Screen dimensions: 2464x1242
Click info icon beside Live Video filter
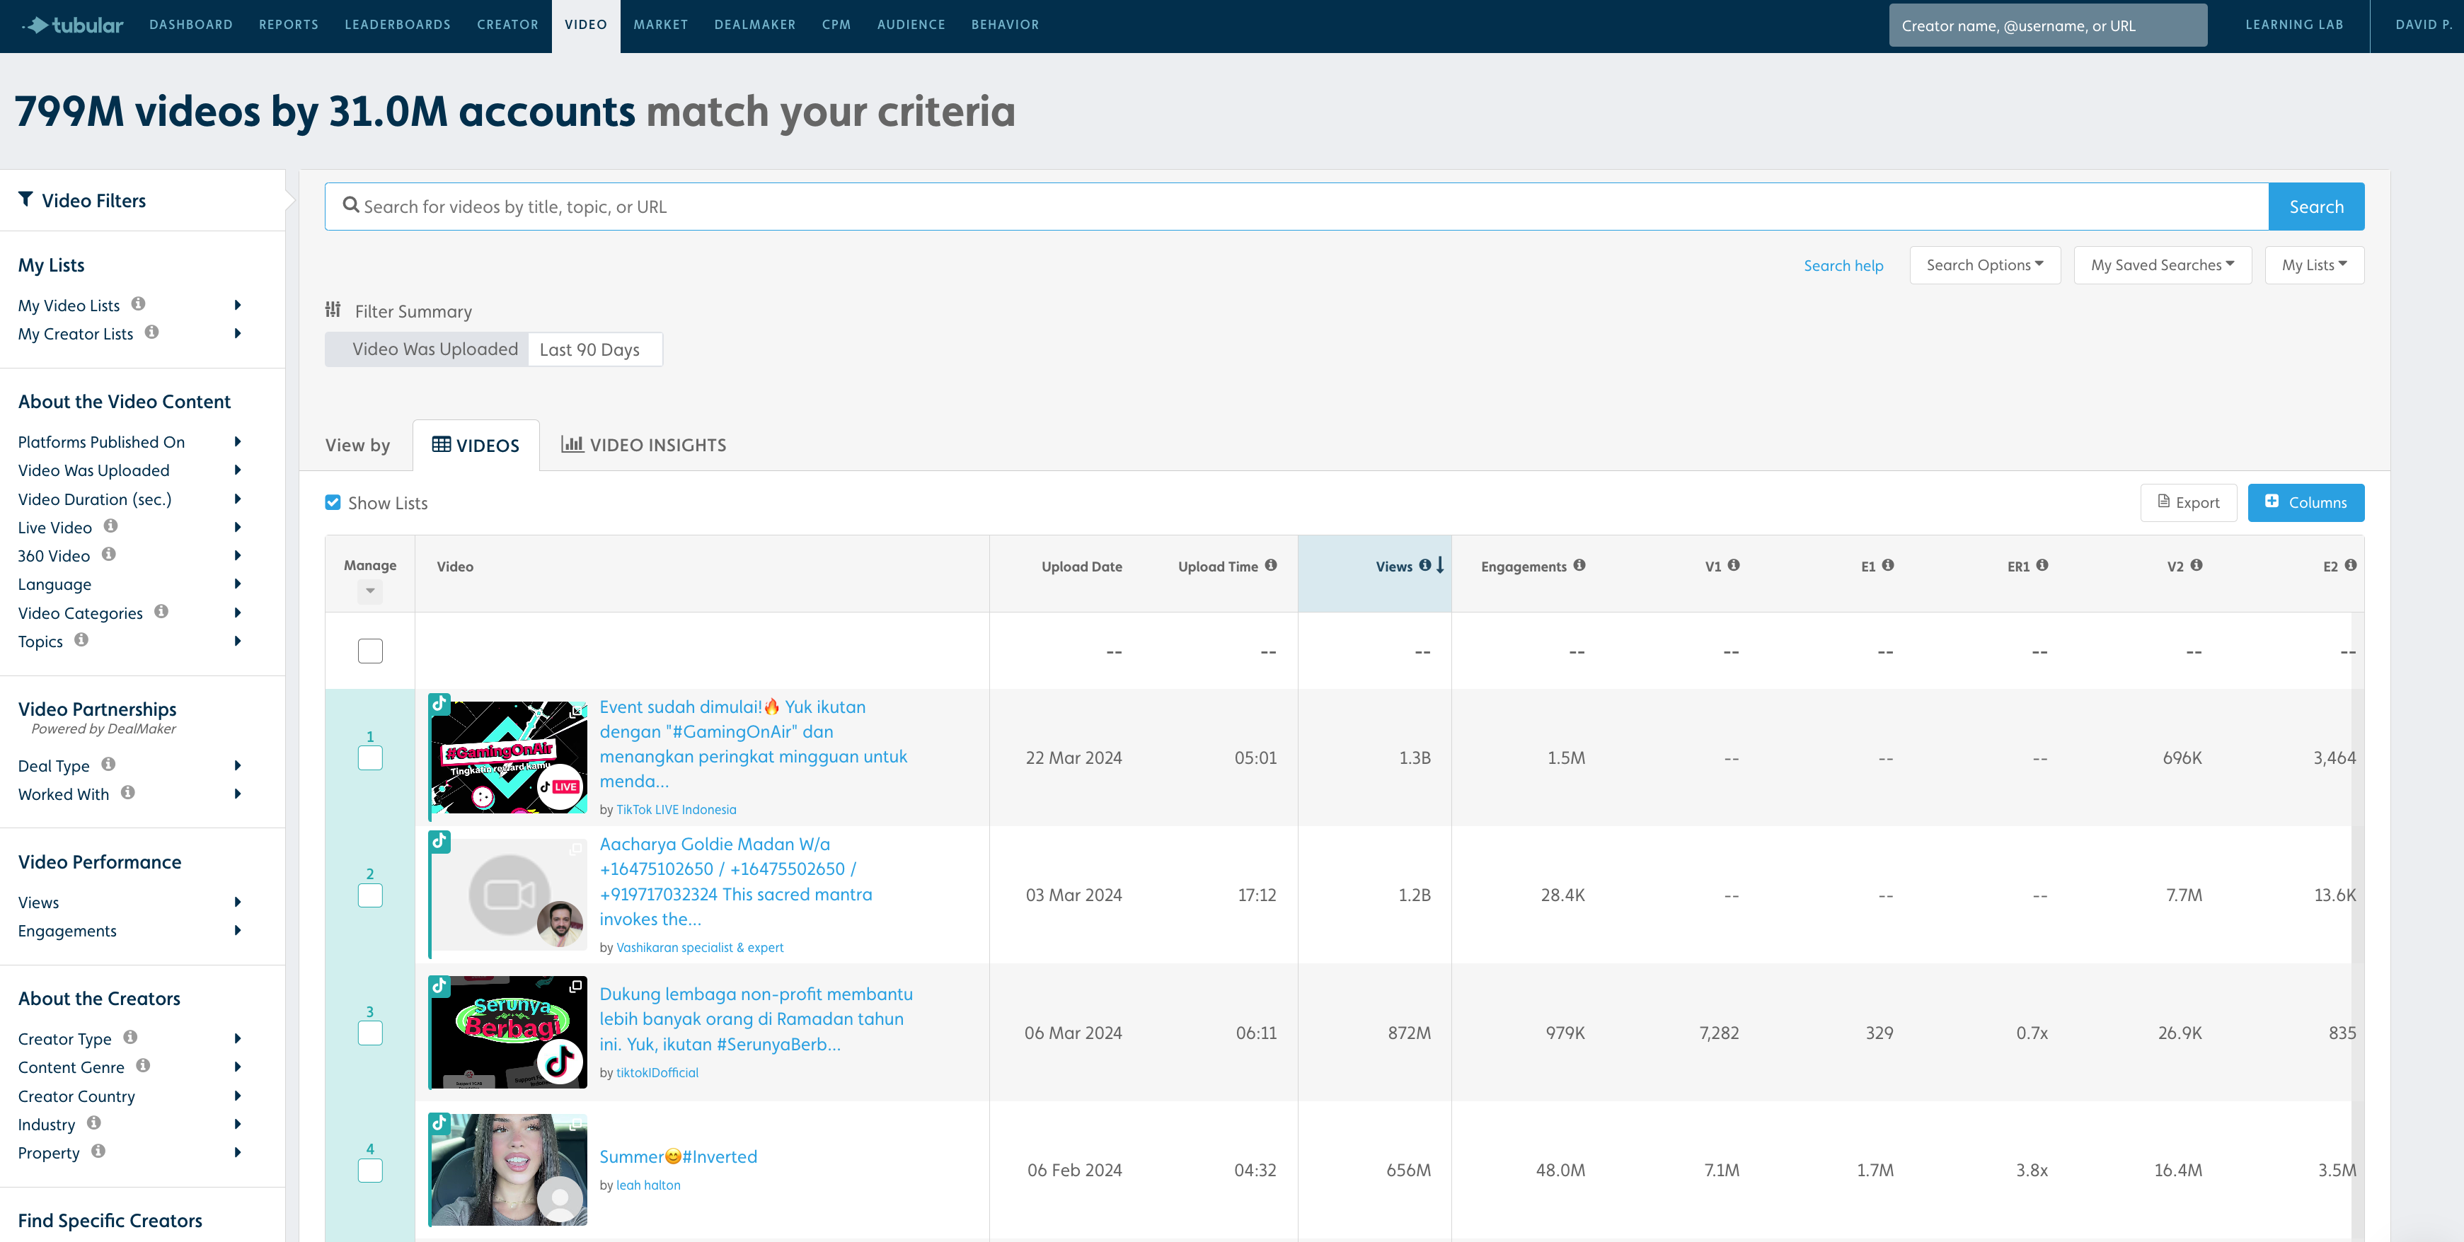(111, 526)
